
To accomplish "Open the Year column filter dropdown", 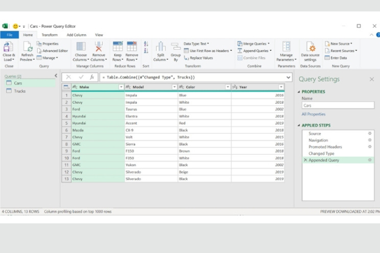I will (281, 87).
